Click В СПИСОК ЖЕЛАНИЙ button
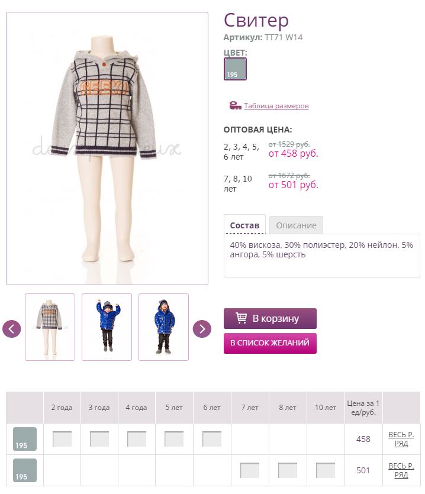The height and width of the screenshot is (494, 425). coord(270,343)
